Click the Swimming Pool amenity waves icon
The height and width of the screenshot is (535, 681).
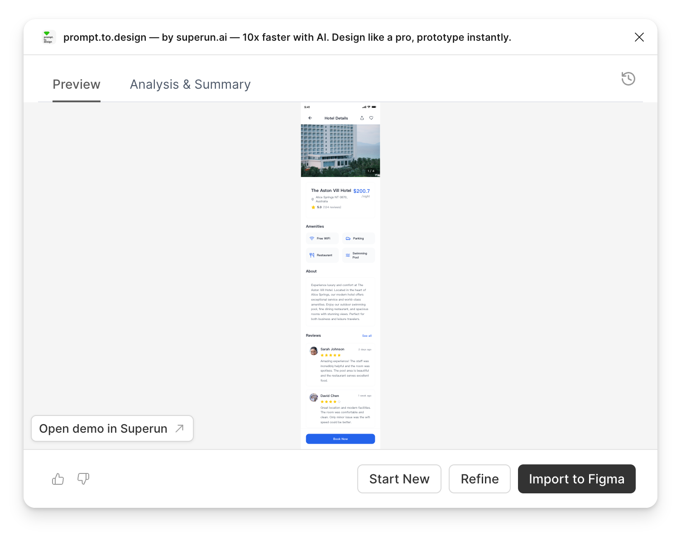click(x=348, y=255)
